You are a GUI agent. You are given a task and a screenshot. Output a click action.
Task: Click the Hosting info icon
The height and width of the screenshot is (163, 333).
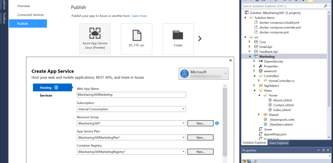[56, 88]
